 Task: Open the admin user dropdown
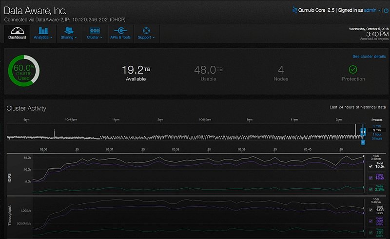click(x=372, y=10)
